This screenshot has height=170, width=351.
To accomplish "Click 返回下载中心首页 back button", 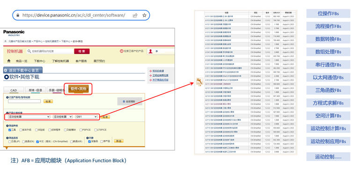I will pyautogui.click(x=23, y=70).
